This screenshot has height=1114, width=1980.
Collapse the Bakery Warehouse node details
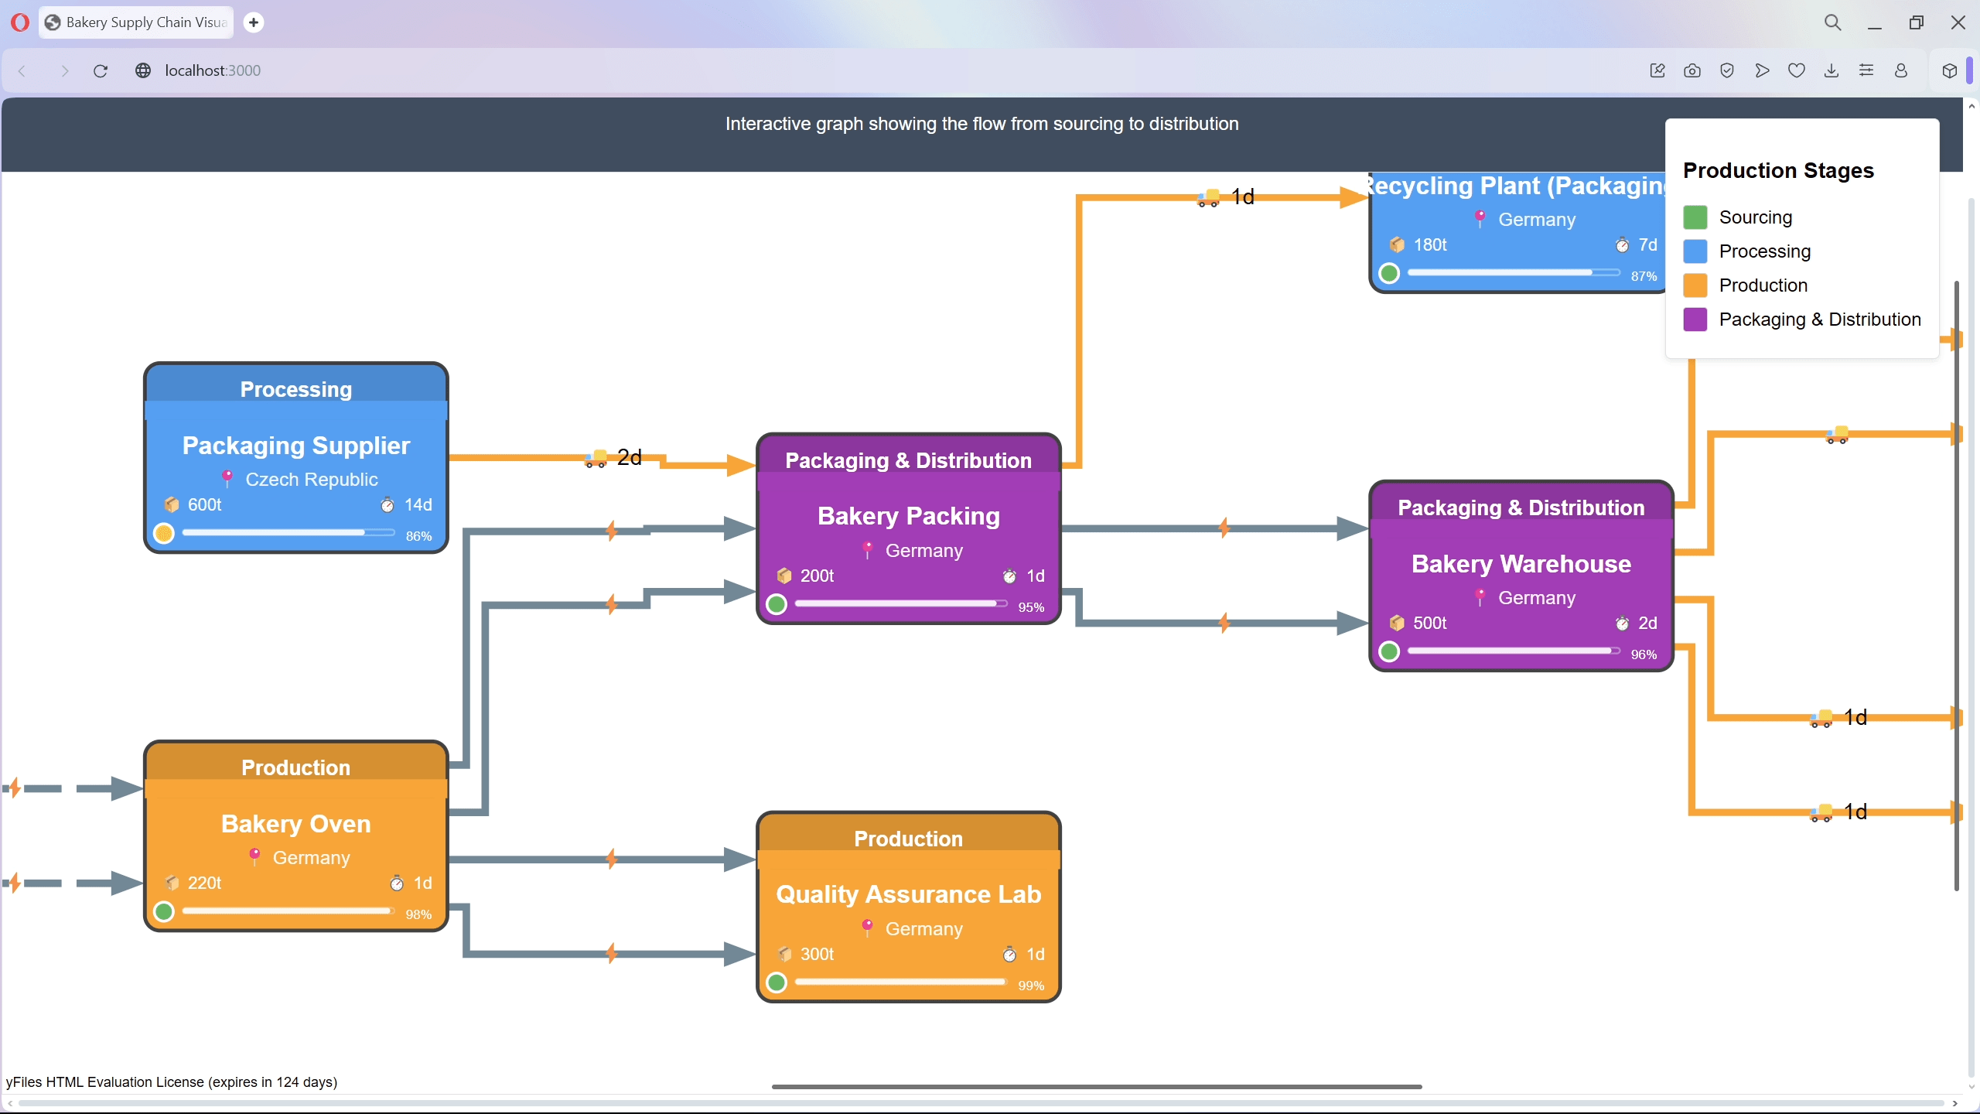pos(1521,507)
